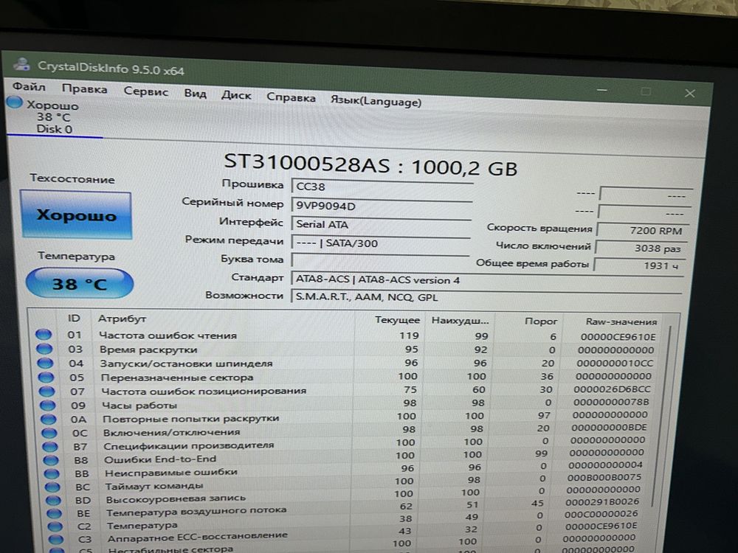Viewport: 738px width, 553px height.
Task: Click status orb of attribute BE row
Action: (x=54, y=513)
